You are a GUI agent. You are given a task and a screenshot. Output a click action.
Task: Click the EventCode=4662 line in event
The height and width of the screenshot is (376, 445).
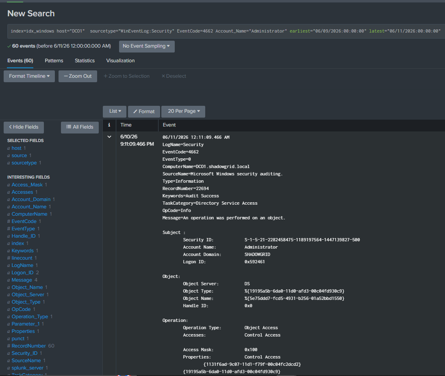point(180,152)
